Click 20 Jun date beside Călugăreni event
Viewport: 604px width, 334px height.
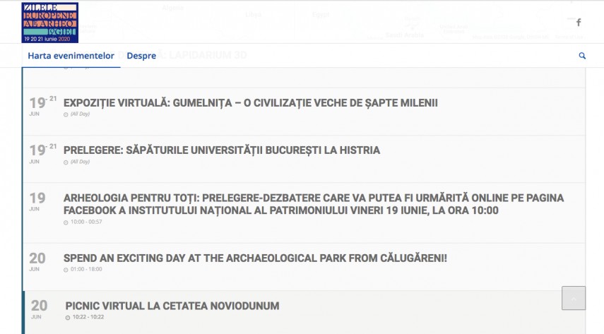click(x=37, y=261)
